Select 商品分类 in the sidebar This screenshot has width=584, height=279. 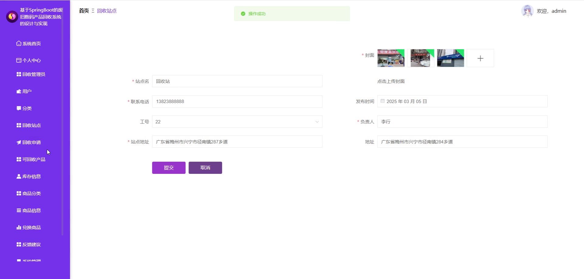click(x=29, y=193)
